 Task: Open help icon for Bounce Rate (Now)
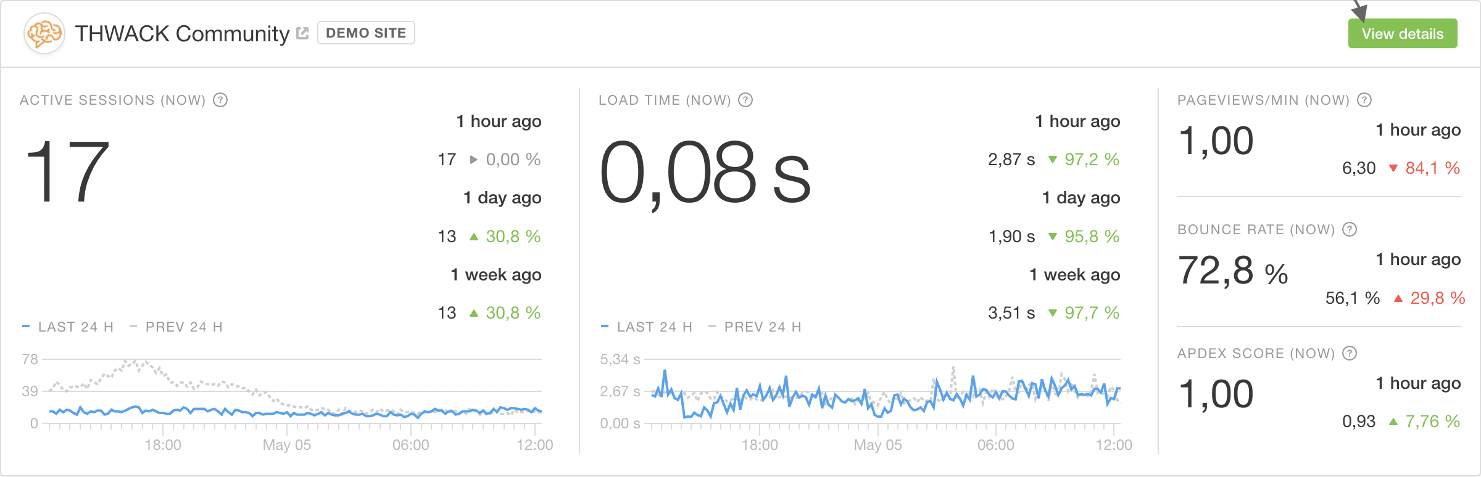(1350, 229)
